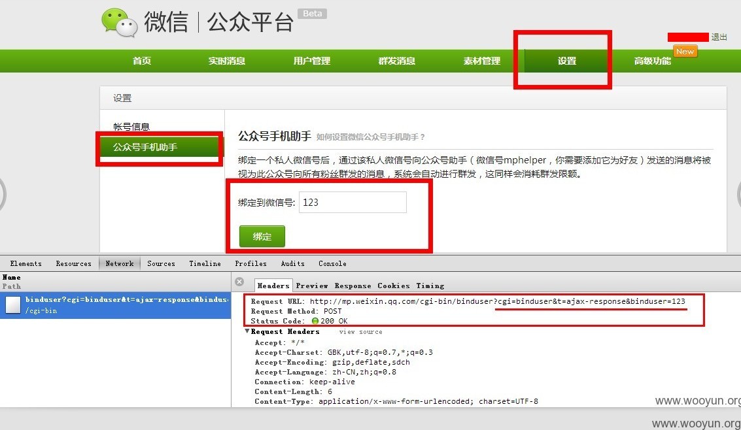Open the Response request tab

coord(353,286)
